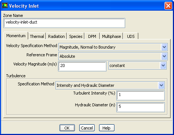Open the turbulence Specification Method dropdown arrow

[x=161, y=85]
